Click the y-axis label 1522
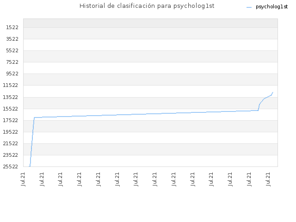The height and width of the screenshot is (222, 296). click(x=12, y=28)
